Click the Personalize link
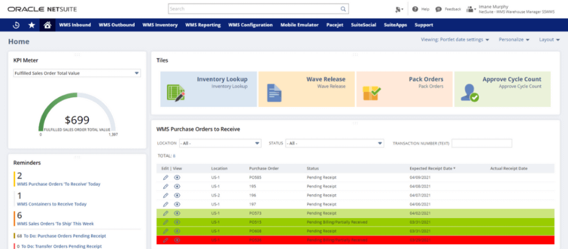 (511, 40)
